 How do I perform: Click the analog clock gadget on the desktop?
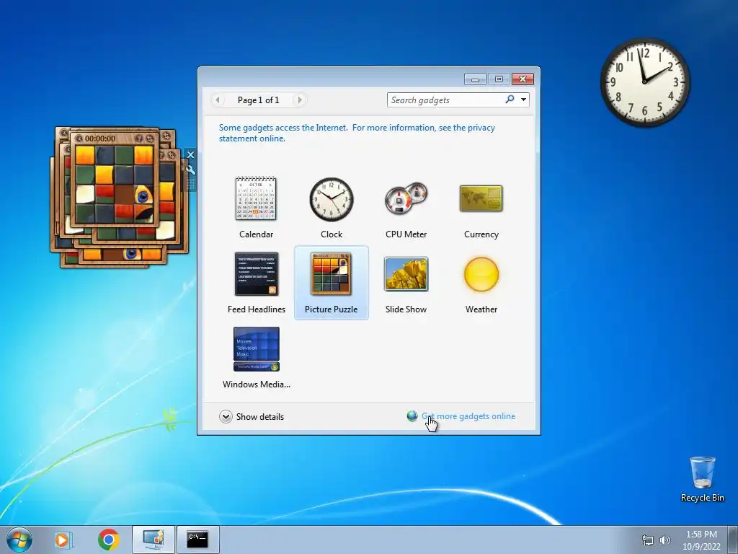(645, 82)
